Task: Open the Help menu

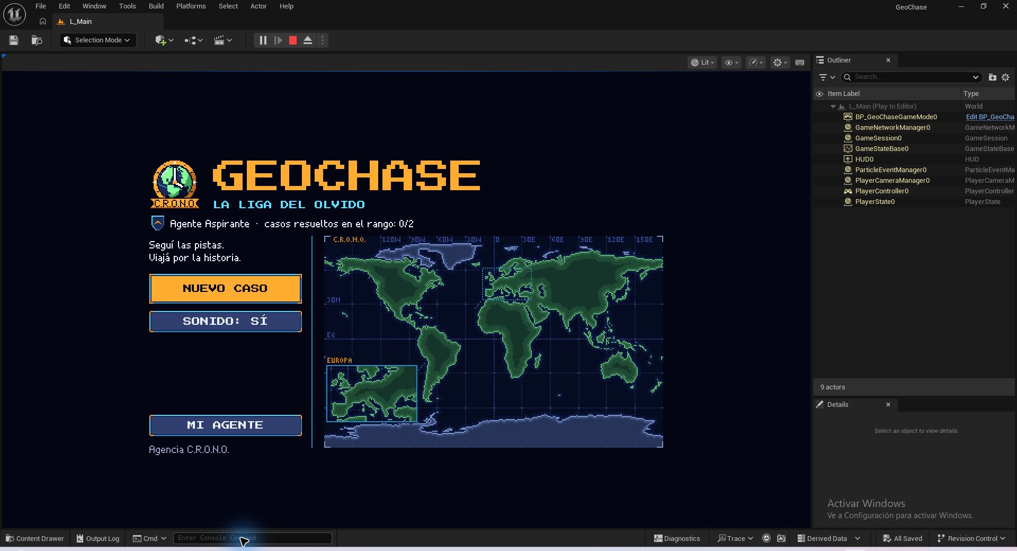Action: point(287,6)
